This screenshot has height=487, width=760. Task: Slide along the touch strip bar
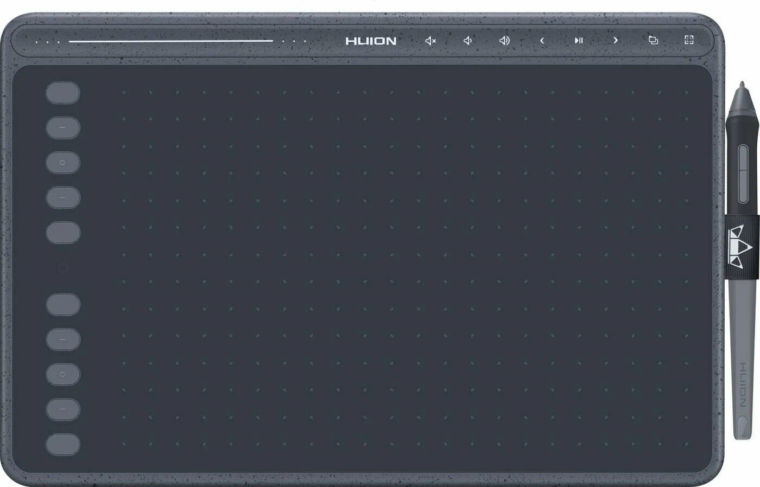click(x=171, y=41)
